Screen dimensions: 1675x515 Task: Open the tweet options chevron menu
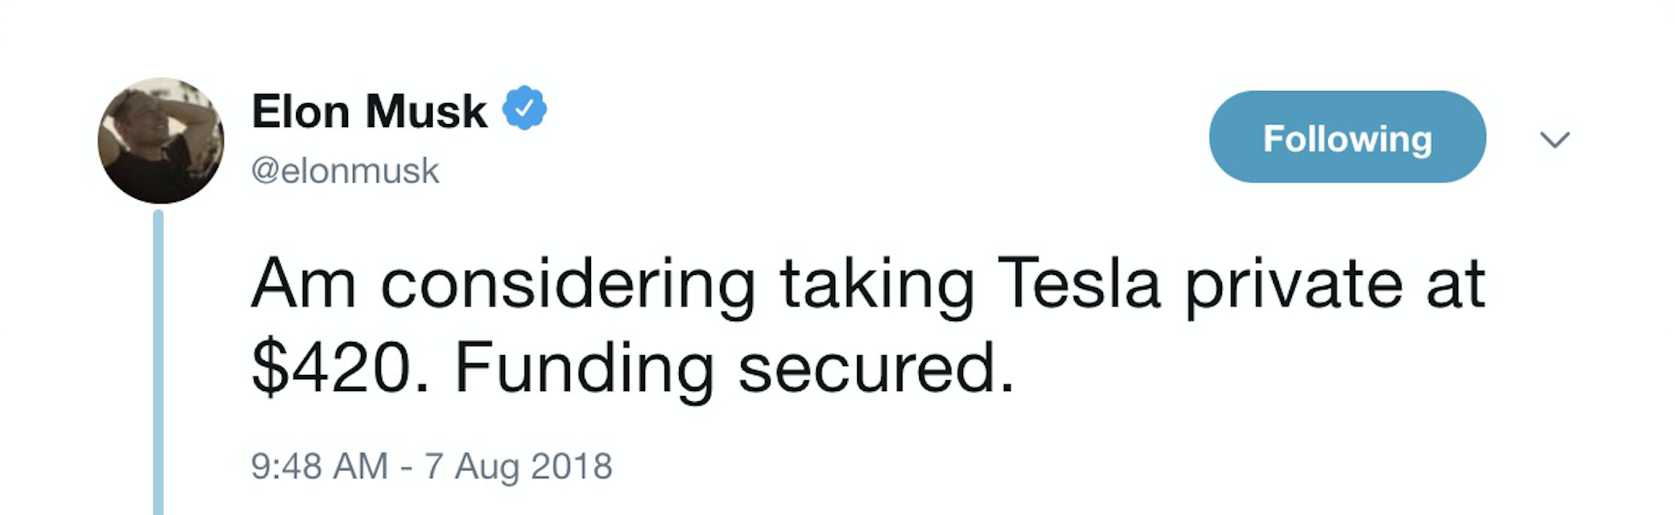click(1555, 139)
